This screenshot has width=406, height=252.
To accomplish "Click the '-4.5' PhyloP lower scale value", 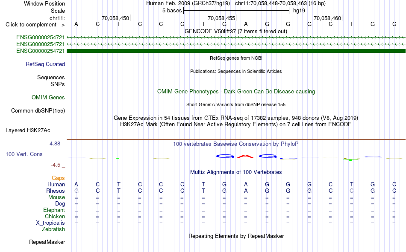I will (x=56, y=165).
